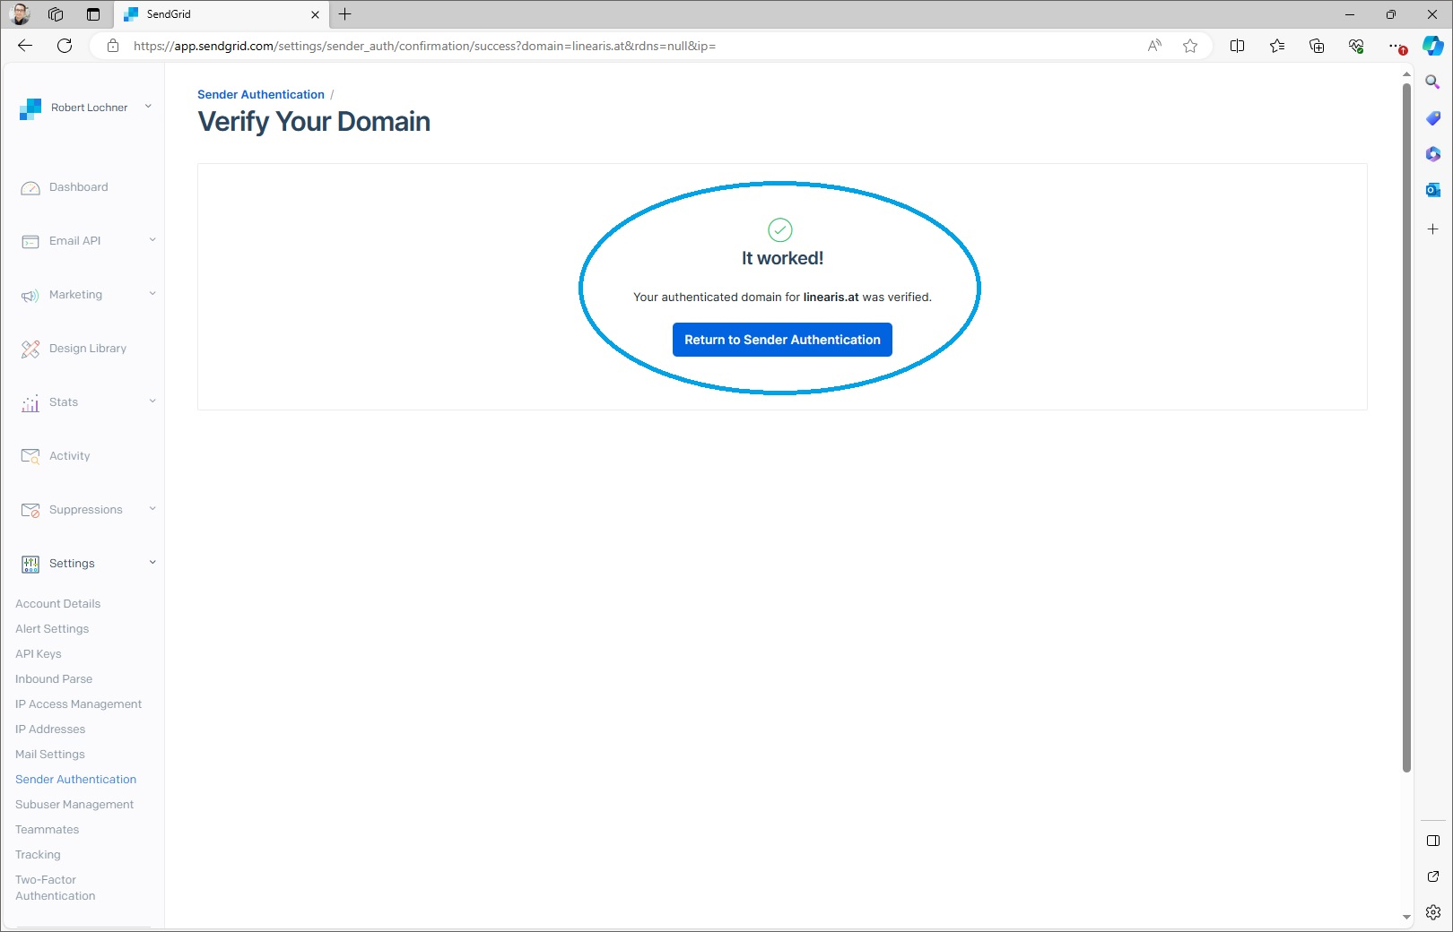Open the browser Settings and more menu
Image resolution: width=1453 pixels, height=932 pixels.
pos(1396,46)
